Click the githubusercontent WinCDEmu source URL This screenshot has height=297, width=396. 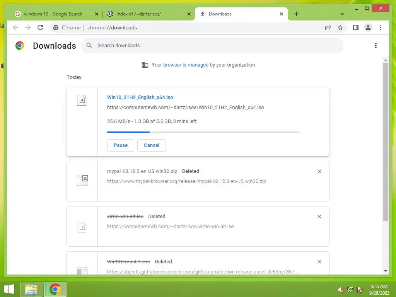tap(202, 272)
